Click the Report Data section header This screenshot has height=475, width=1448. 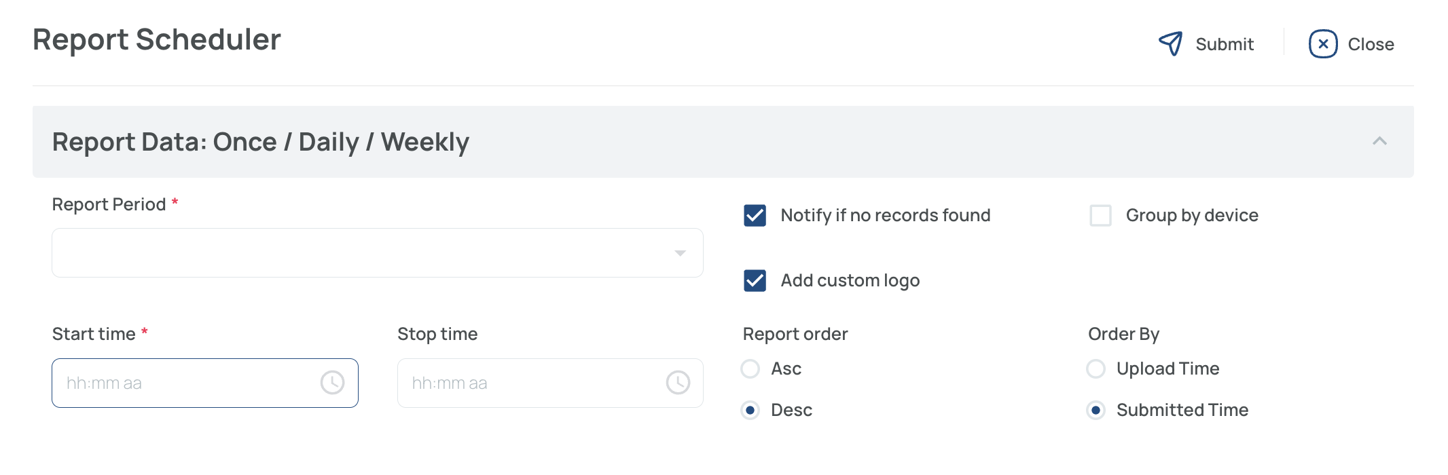(261, 142)
